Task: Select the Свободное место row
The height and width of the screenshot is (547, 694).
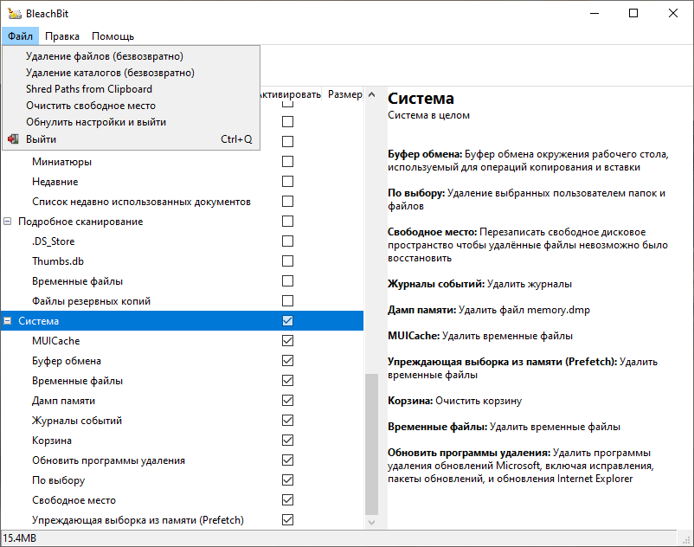Action: [182, 500]
